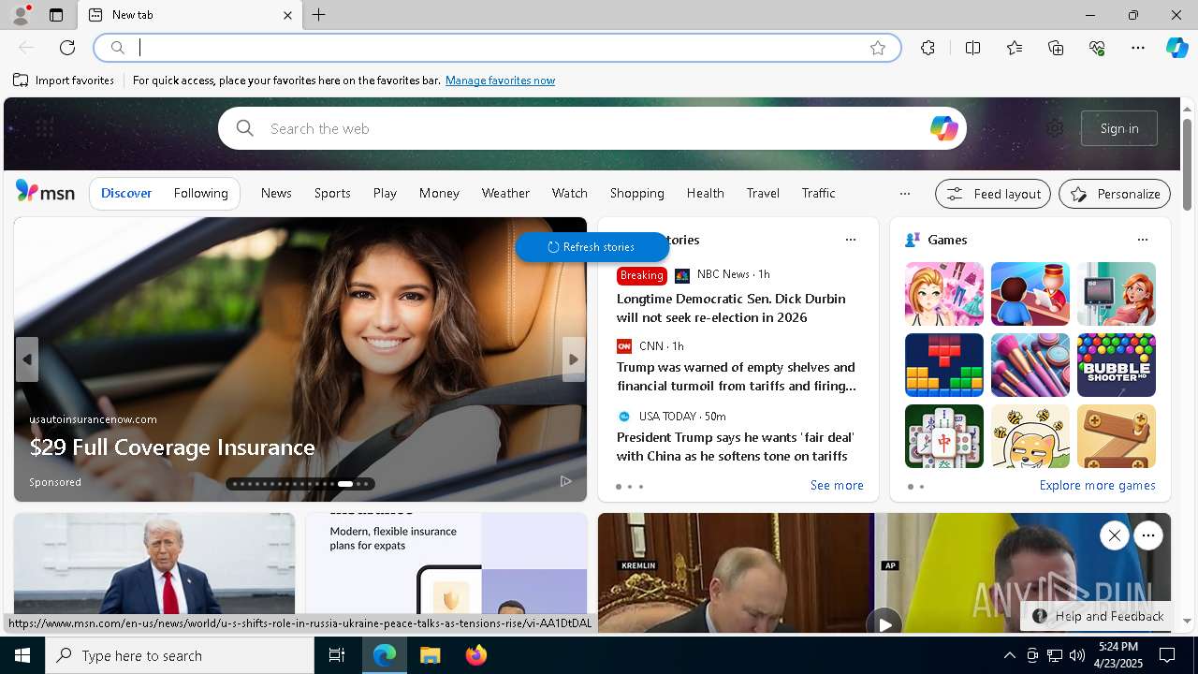Open Copilot icon in web search box

click(943, 128)
